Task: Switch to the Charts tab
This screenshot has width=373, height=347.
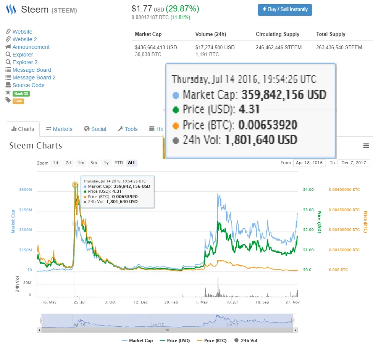Action: [23, 129]
